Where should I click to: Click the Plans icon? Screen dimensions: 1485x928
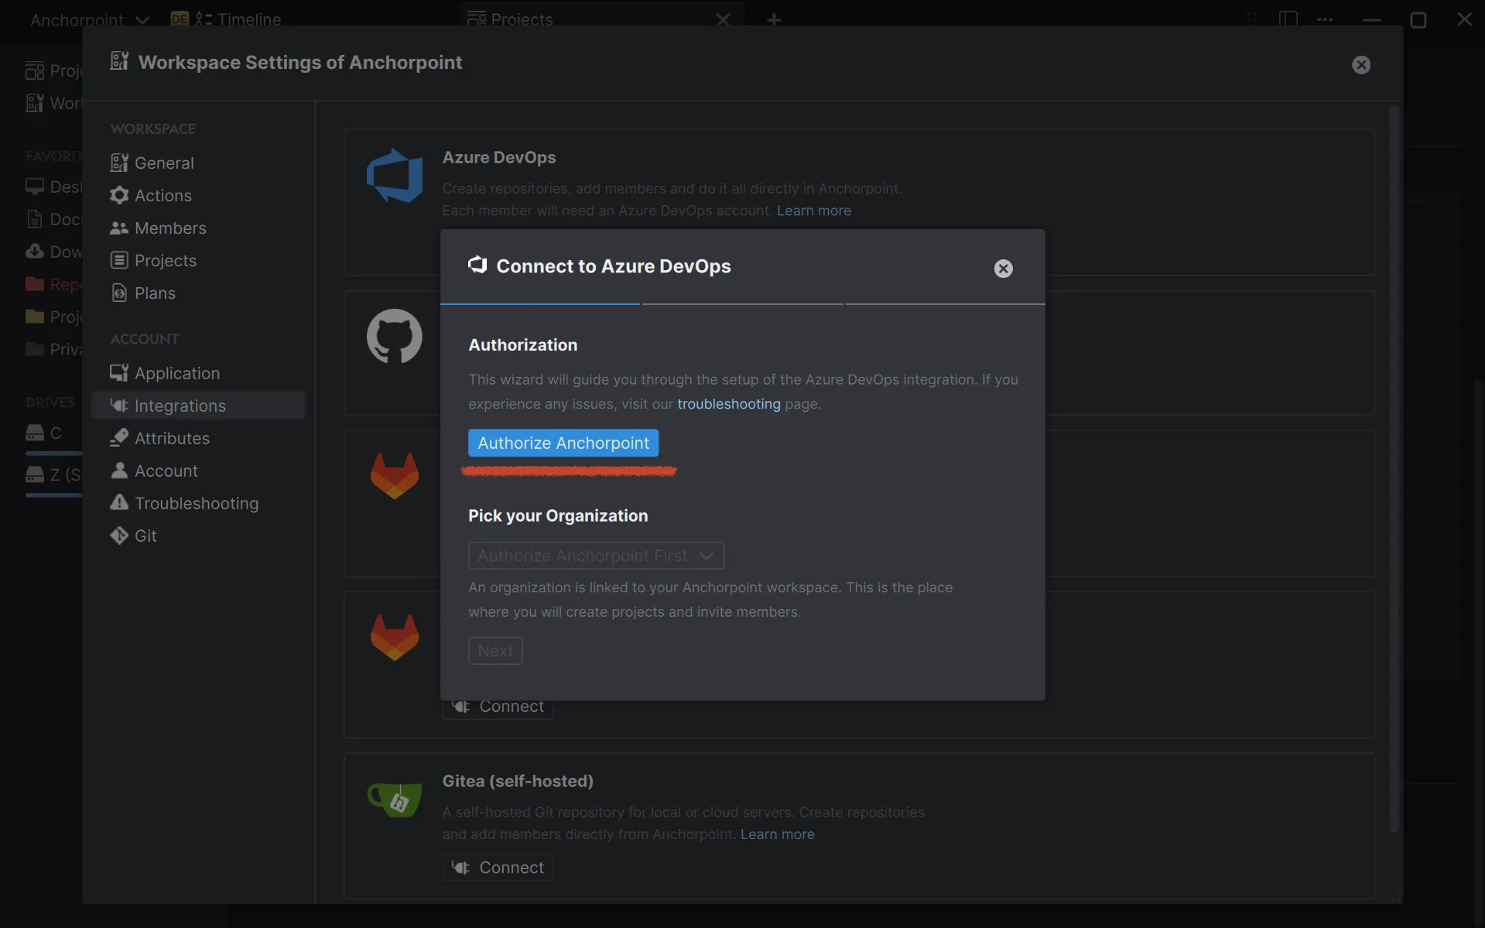(x=119, y=293)
